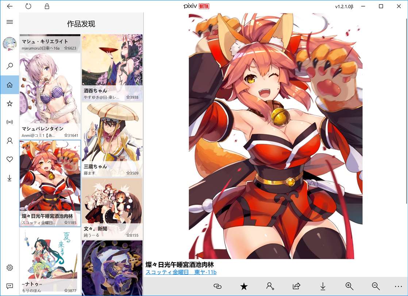Click the large artwork preview image
Screen dimensions: 408x296
point(276,136)
